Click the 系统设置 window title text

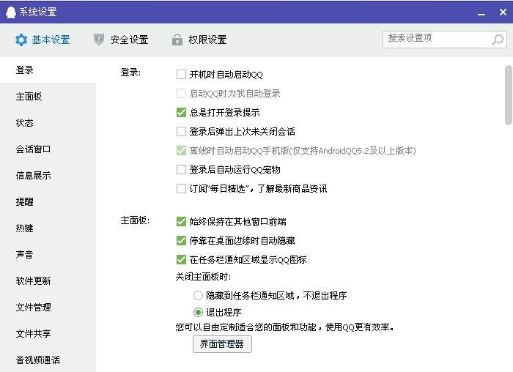[x=38, y=12]
